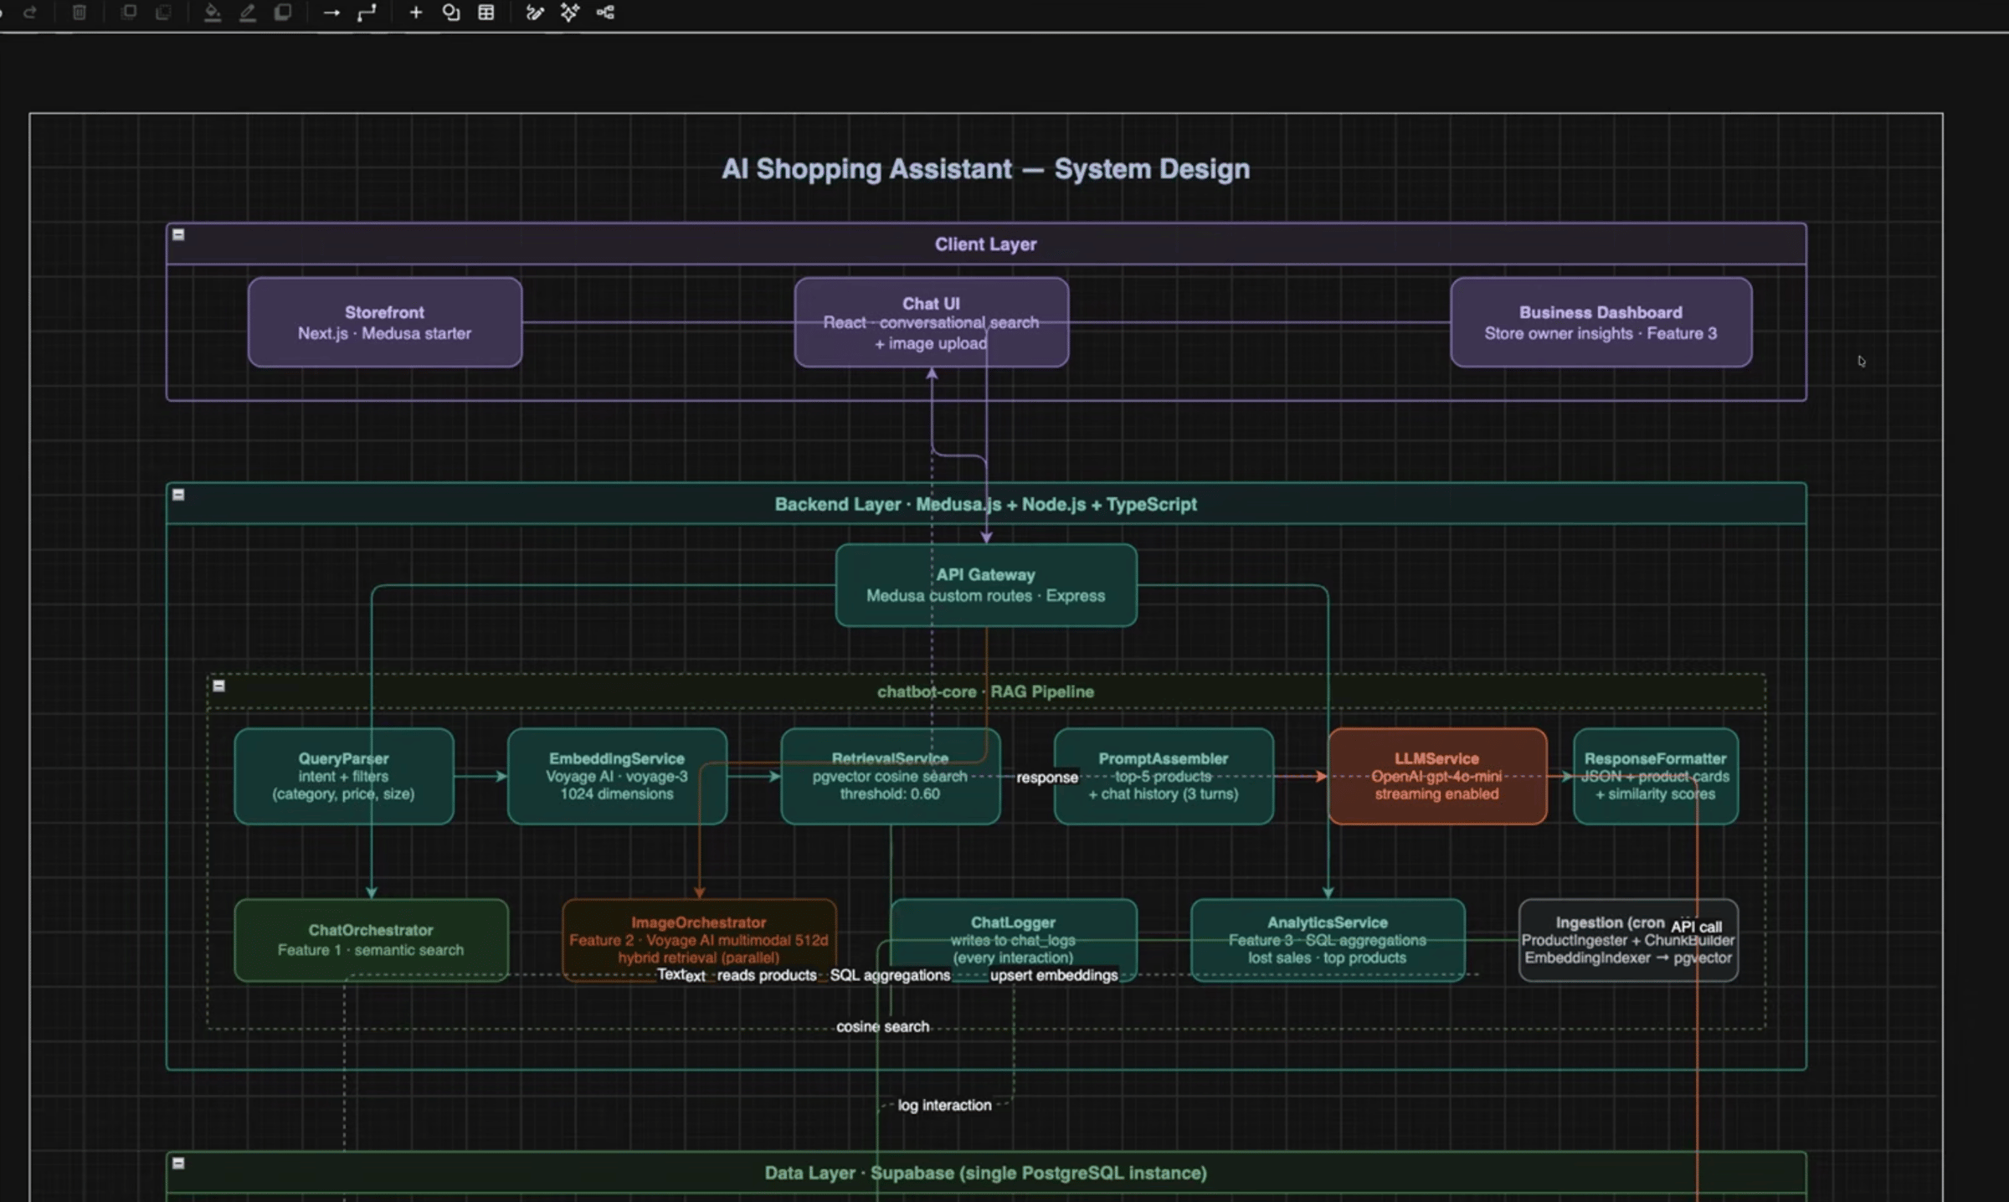Collapse the chatbot-core RAG Pipeline group

click(x=218, y=686)
